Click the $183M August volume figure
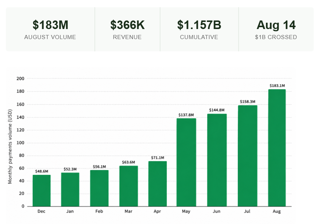This screenshot has width=314, height=224. (x=50, y=25)
